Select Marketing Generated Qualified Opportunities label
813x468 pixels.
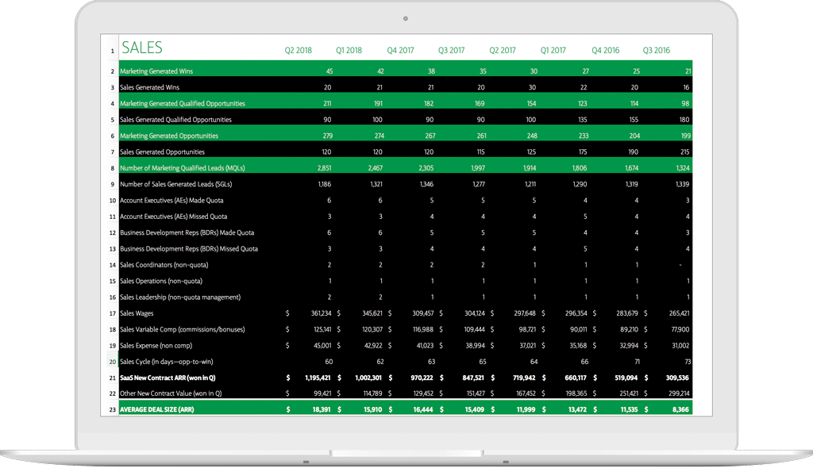tap(183, 103)
